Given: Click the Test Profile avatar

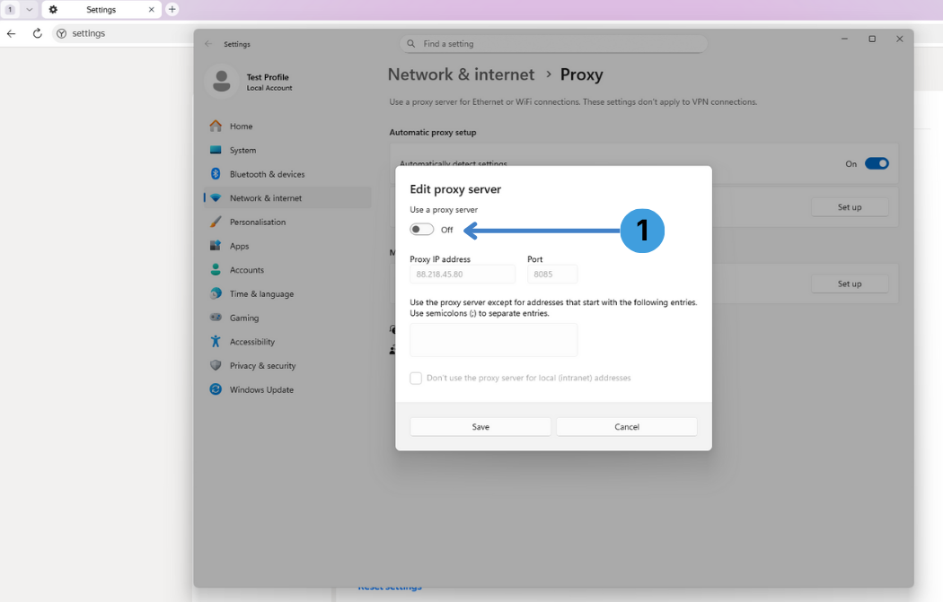Looking at the screenshot, I should click(x=221, y=81).
